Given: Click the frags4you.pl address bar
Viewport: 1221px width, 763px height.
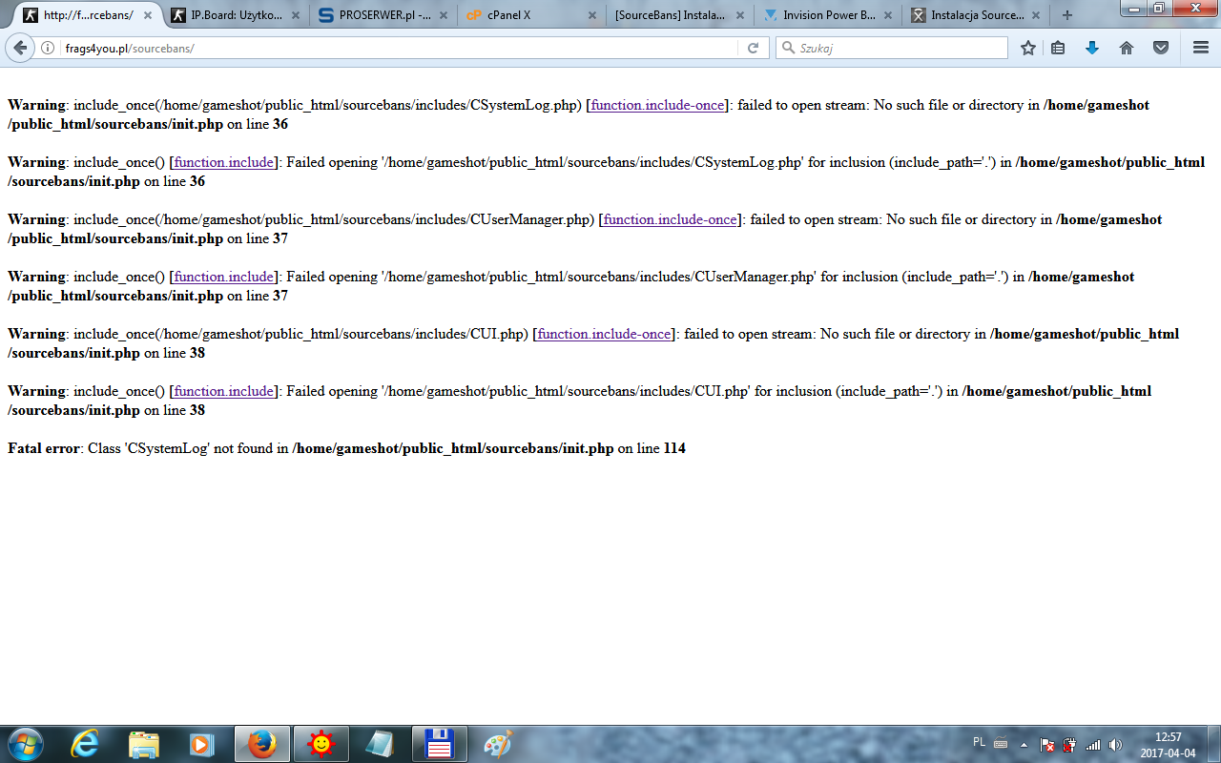Looking at the screenshot, I should point(382,48).
